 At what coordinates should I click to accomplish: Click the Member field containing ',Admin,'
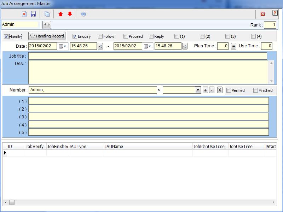(x=93, y=90)
